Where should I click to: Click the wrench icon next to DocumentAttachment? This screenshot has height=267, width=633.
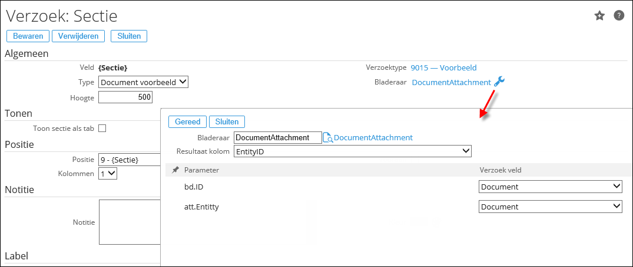click(x=499, y=82)
